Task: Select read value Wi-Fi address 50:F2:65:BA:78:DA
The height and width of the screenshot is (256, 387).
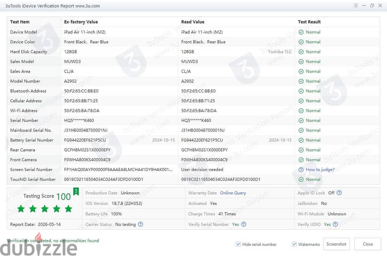Action: pyautogui.click(x=199, y=111)
